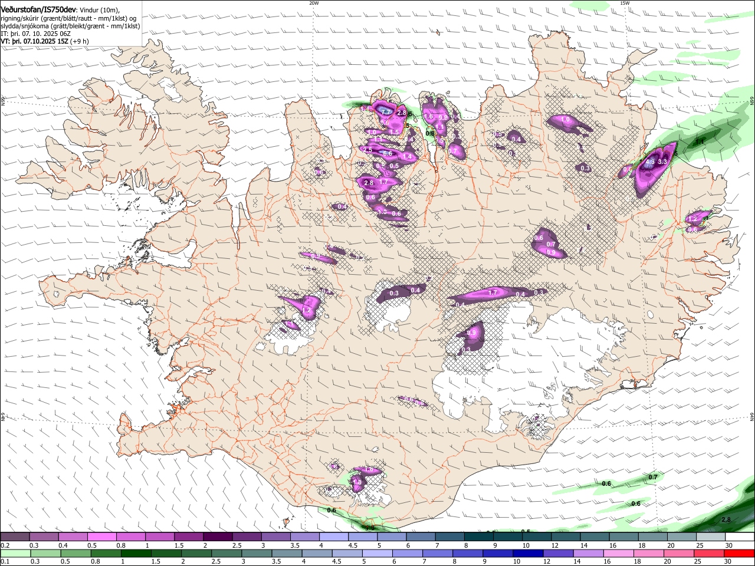Image resolution: width=755 pixels, height=566 pixels.
Task: Pick the darkest purple 2 swatch, snow legend row
Action: point(217,537)
